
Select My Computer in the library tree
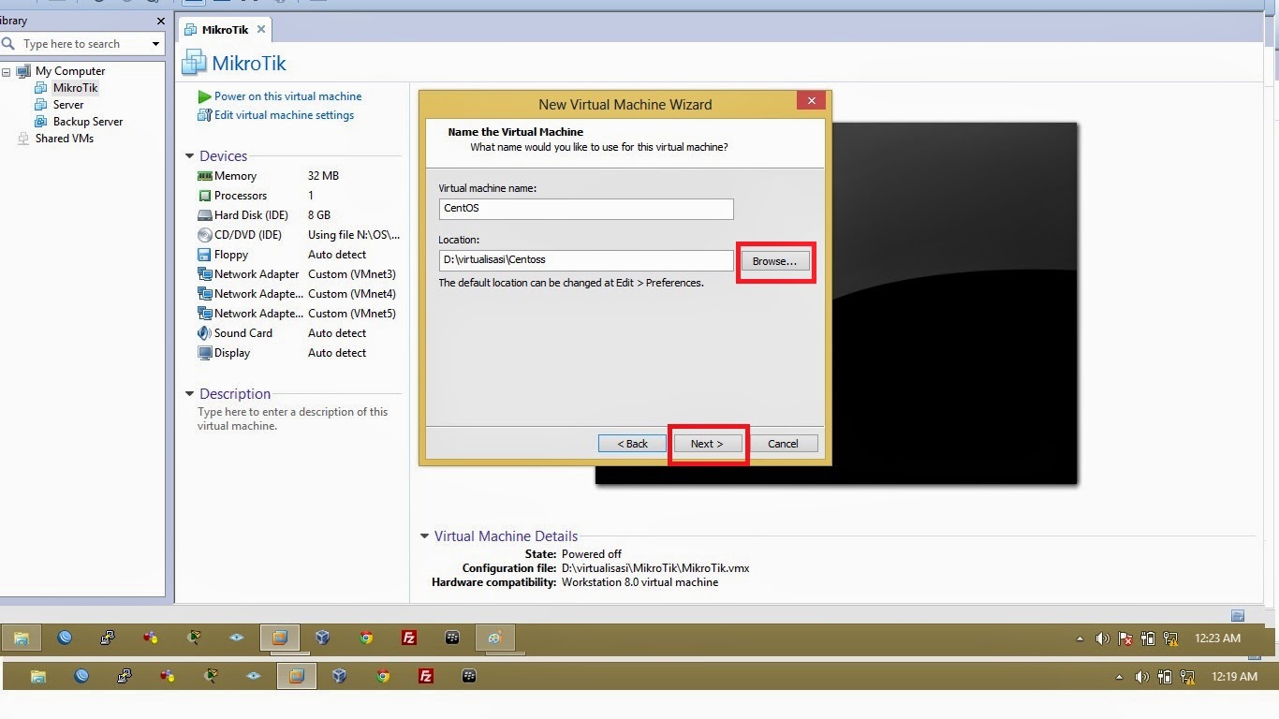coord(70,71)
